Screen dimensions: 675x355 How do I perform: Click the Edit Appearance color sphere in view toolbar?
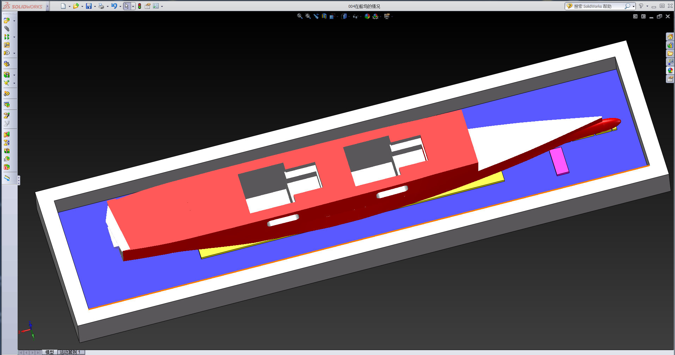coord(367,16)
